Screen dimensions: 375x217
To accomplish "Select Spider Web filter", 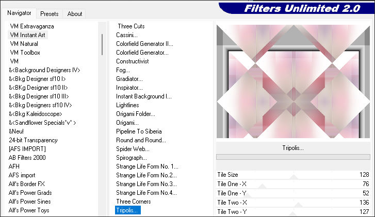I will (x=132, y=148).
